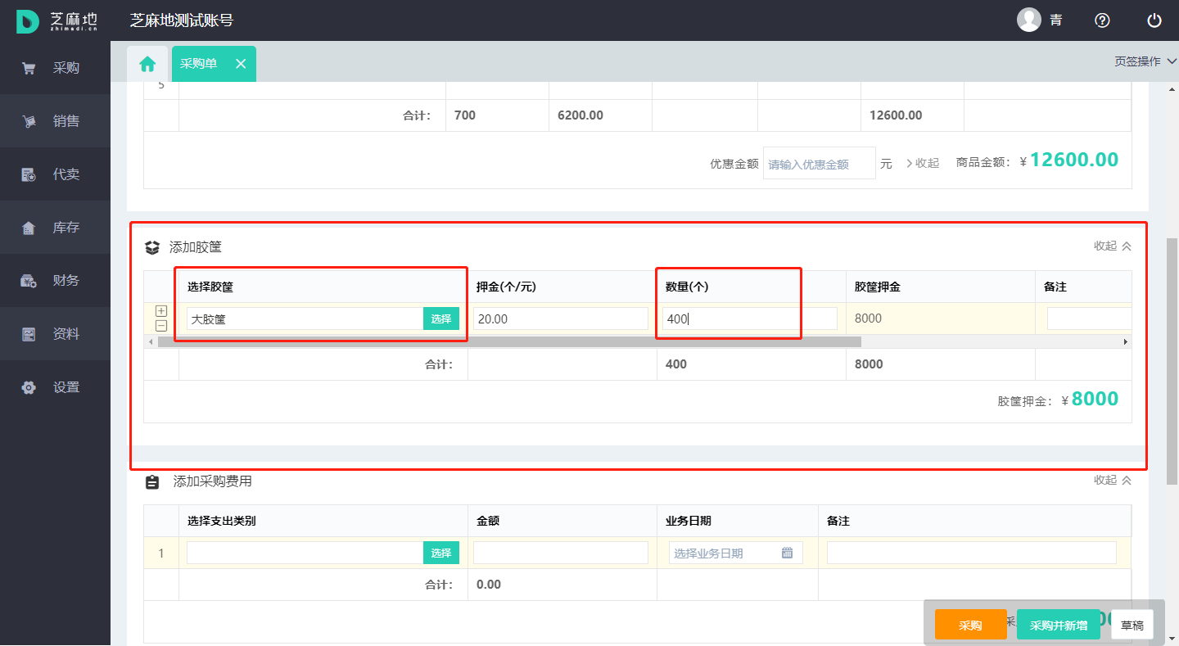Click the 草稿 draft button

tap(1132, 625)
